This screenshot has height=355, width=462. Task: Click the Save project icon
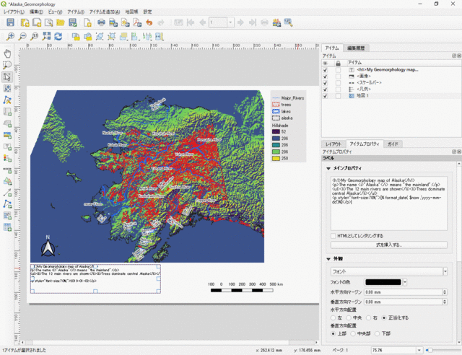[x=10, y=22]
